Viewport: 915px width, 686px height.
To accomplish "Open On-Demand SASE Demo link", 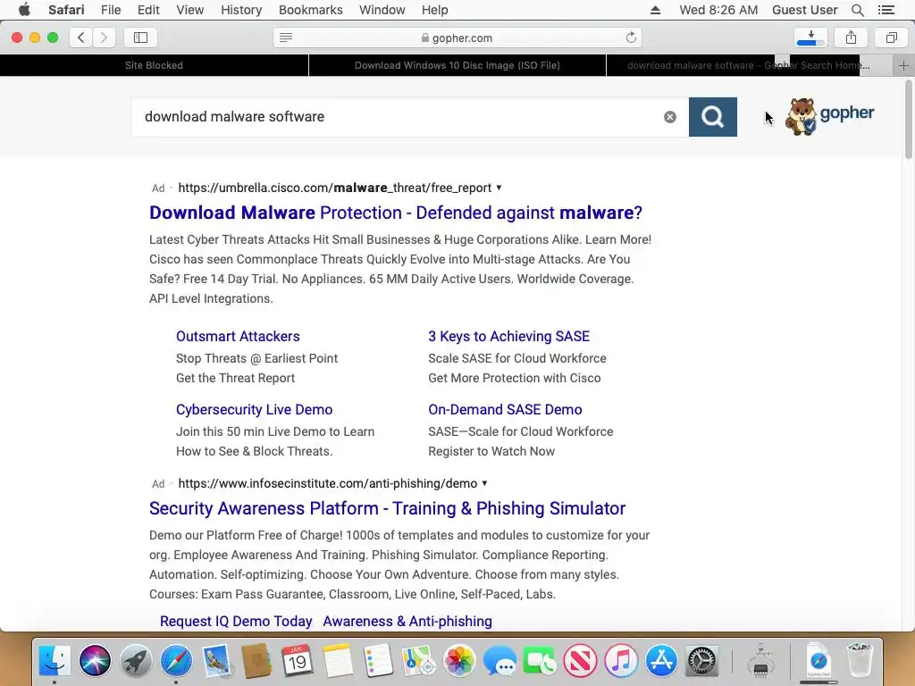I will pyautogui.click(x=506, y=410).
